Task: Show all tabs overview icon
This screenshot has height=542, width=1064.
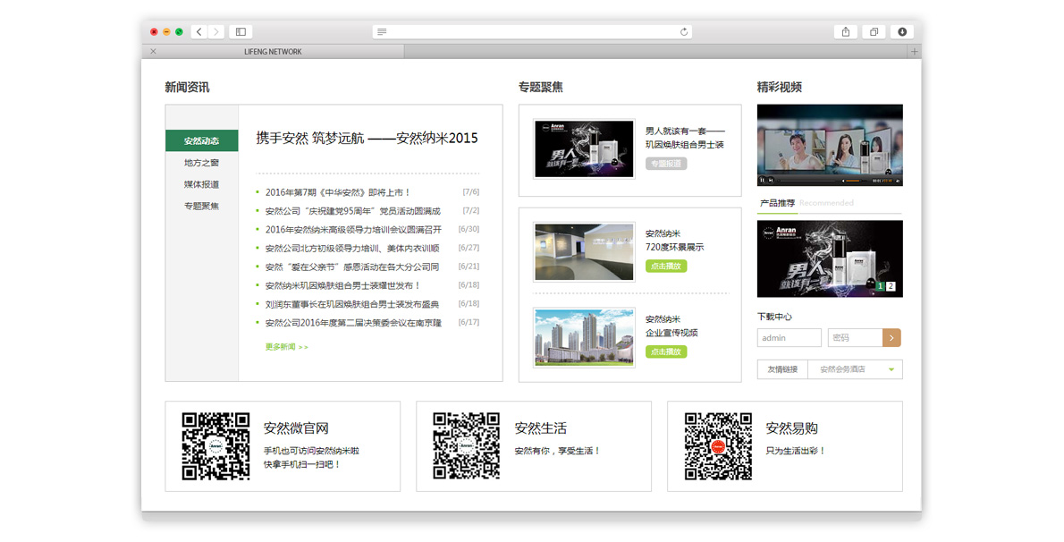Action: pos(874,32)
